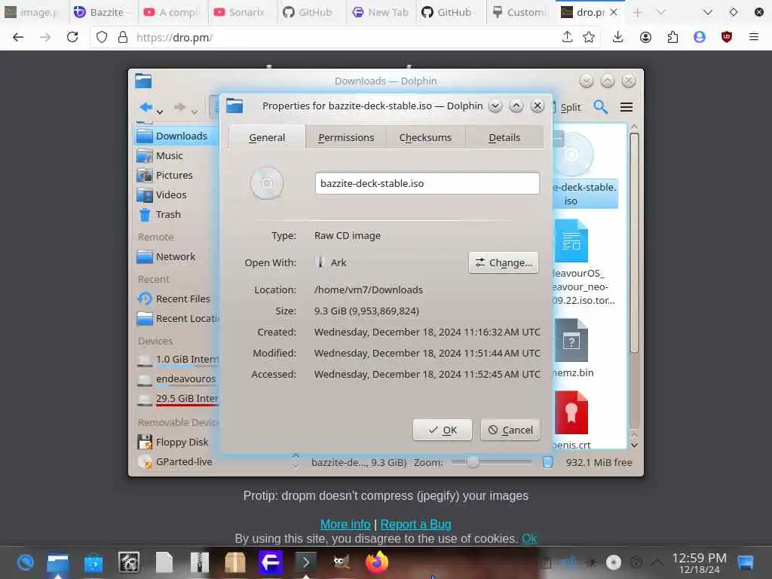The width and height of the screenshot is (772, 579).
Task: Click the Dolphin search magnifier icon
Action: point(600,107)
